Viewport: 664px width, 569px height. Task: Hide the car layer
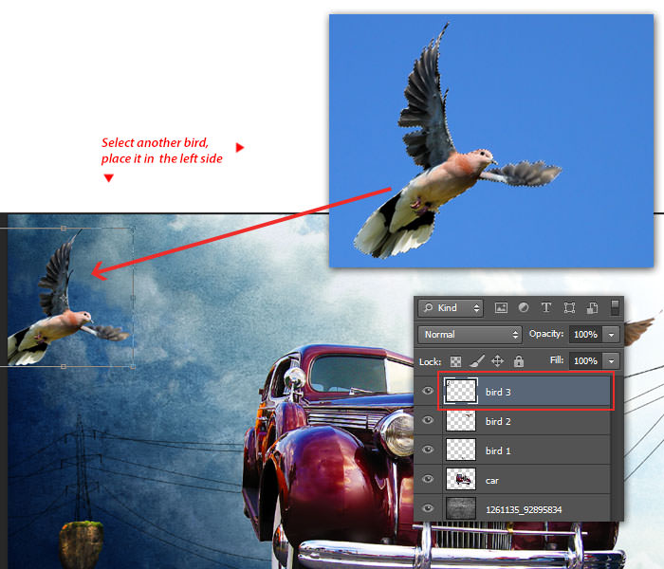point(428,479)
